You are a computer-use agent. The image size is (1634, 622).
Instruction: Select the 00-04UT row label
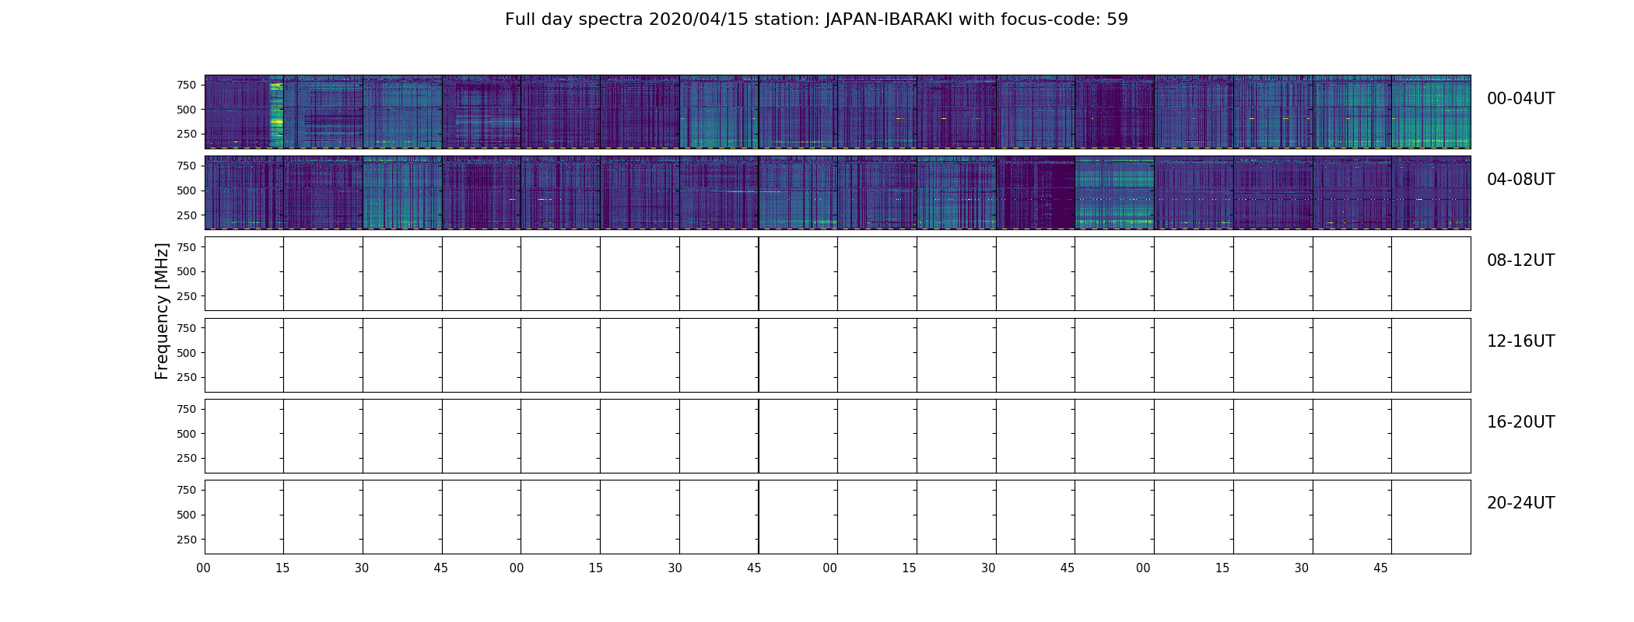1520,99
